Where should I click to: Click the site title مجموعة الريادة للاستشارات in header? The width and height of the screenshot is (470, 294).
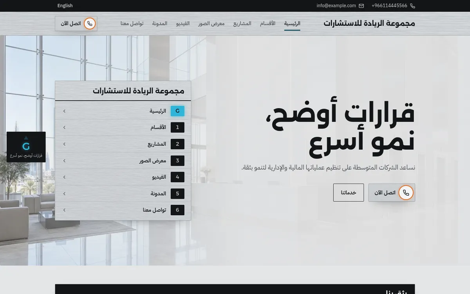pyautogui.click(x=369, y=23)
